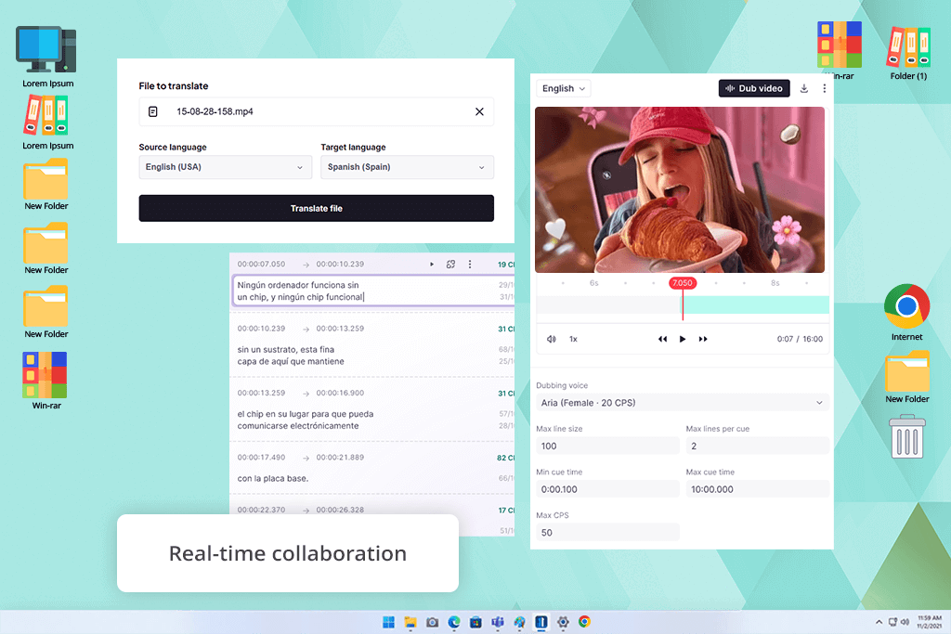Click the subtitle 'sin un sustrato, esta fina'
Screen dimensions: 951x634
[286, 349]
